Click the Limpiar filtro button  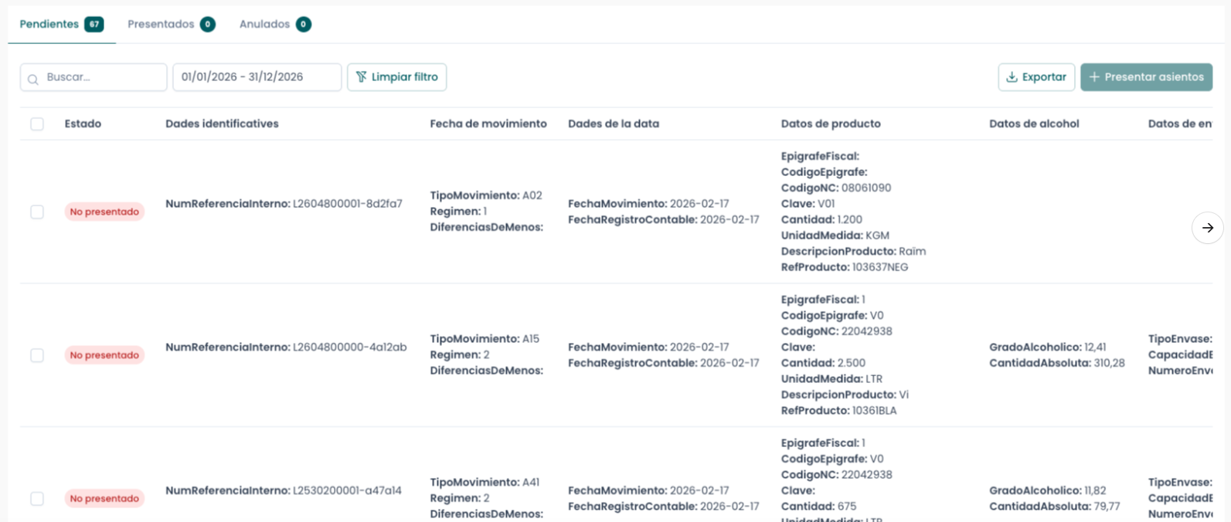point(397,77)
